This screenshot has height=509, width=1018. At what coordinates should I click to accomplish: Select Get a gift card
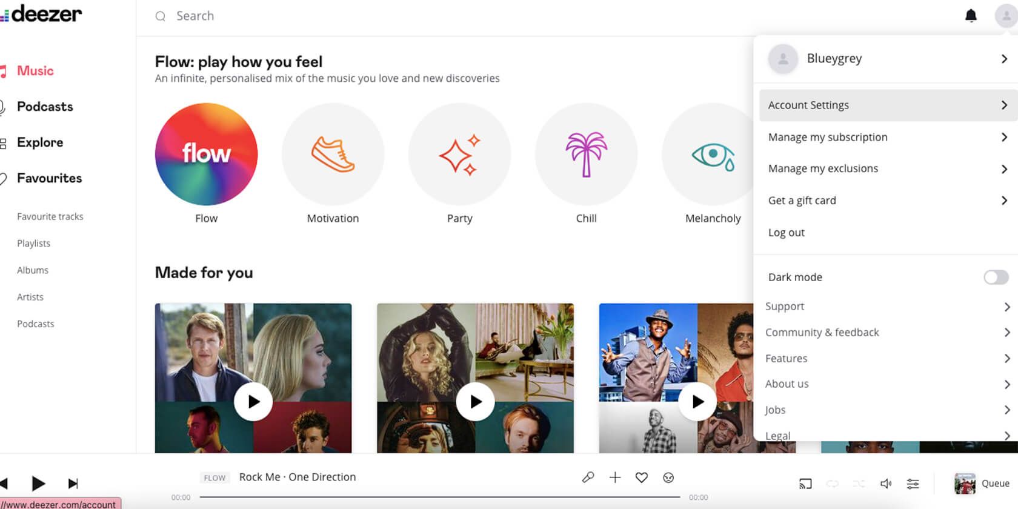point(888,201)
